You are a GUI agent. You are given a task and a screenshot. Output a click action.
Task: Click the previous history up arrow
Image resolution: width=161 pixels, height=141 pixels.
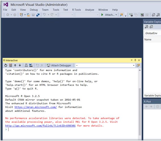[x=15, y=65]
